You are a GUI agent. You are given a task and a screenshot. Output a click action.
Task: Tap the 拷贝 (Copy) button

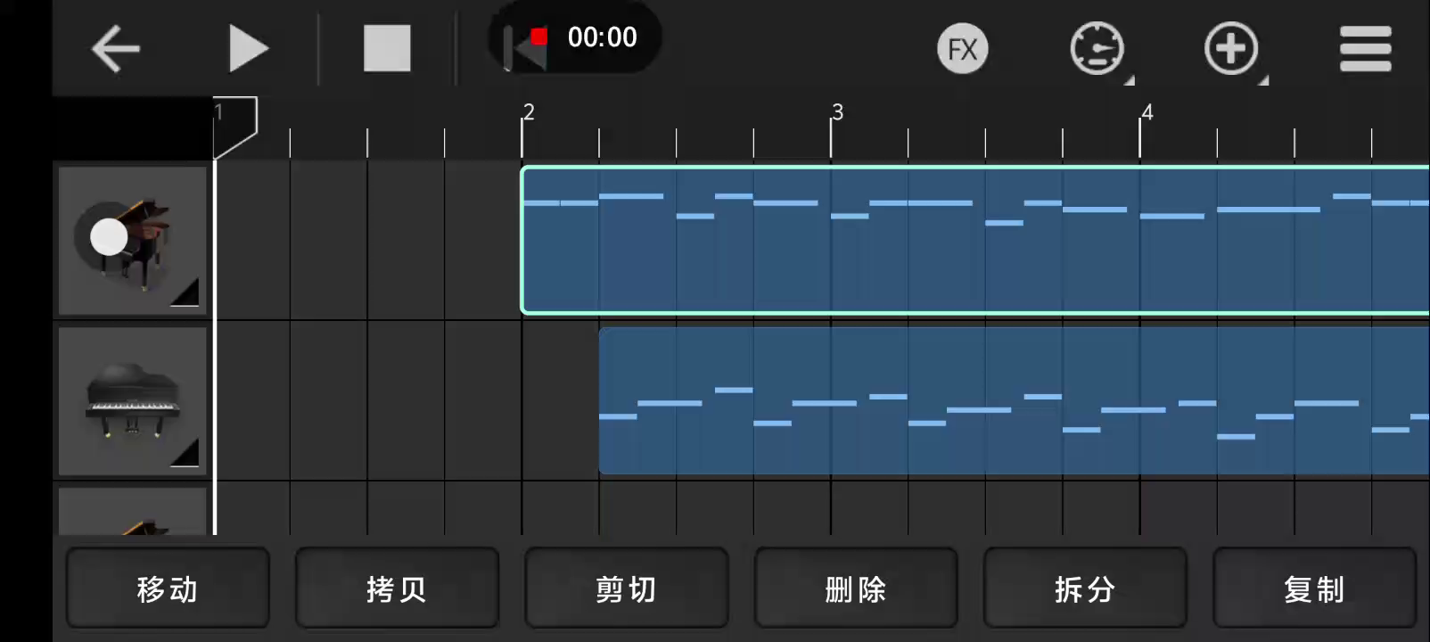[397, 588]
